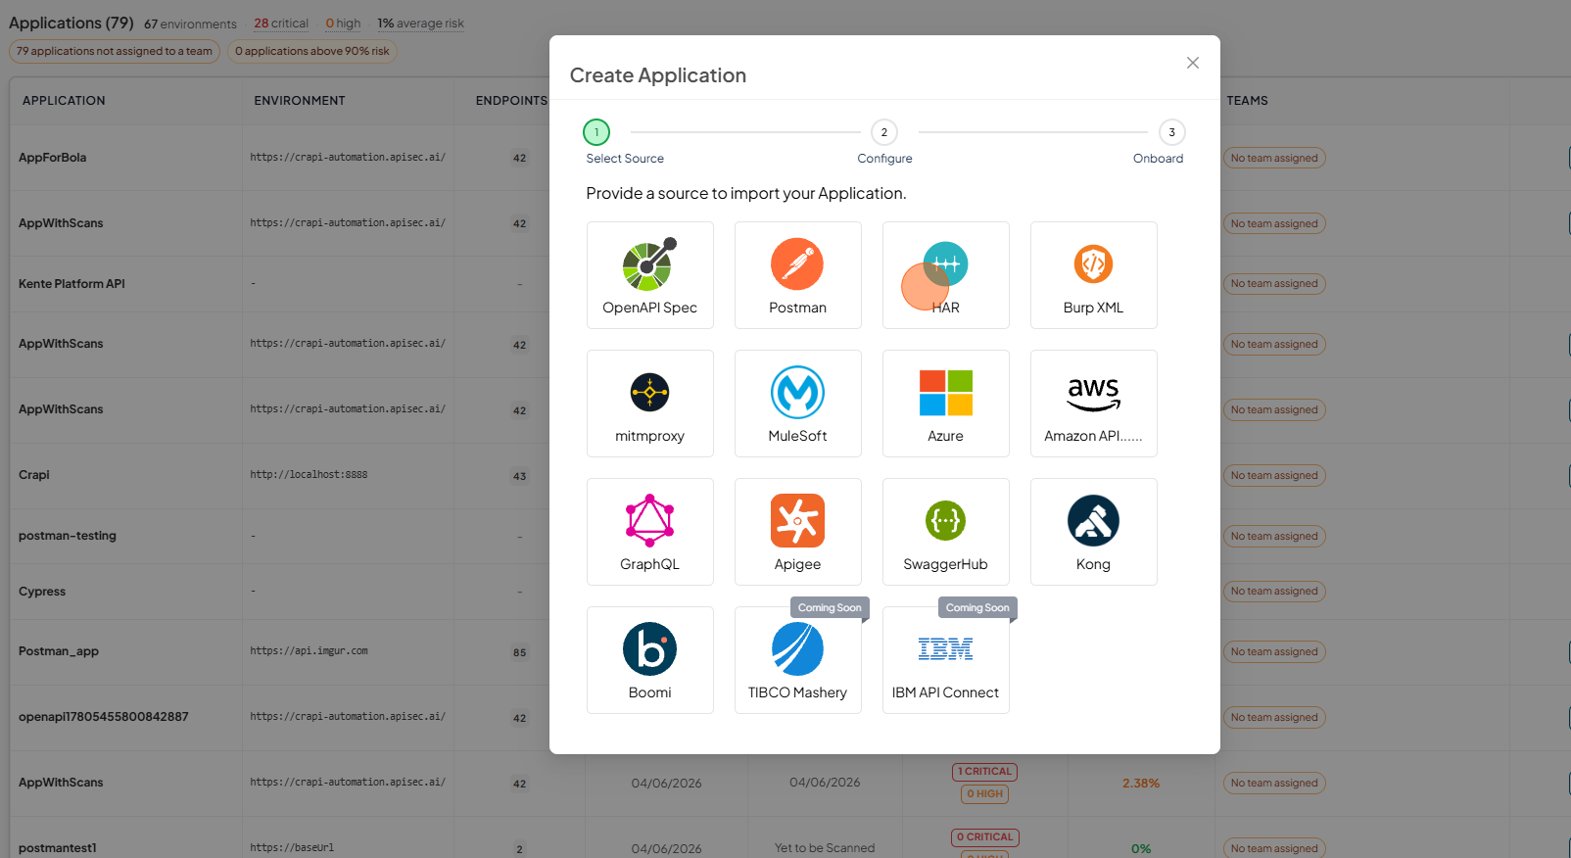Select the Apigee source icon

tap(797, 520)
